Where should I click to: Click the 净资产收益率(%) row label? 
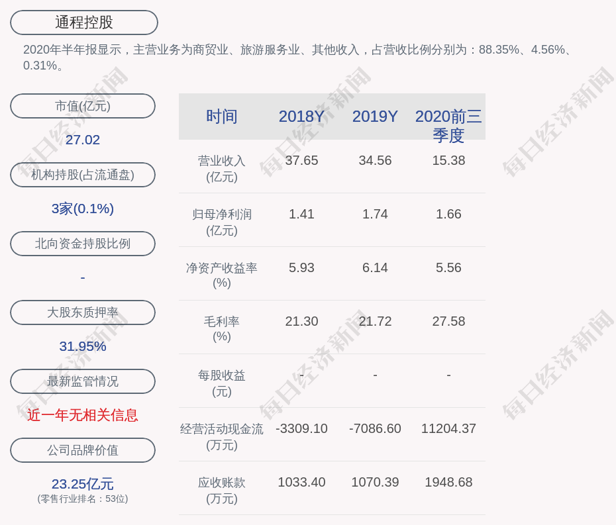click(x=222, y=275)
